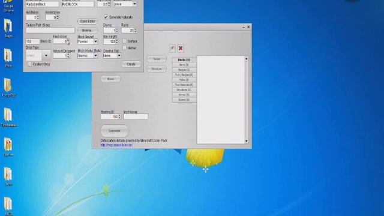The width and height of the screenshot is (384, 216).
Task: Click the Clump stepper arrows
Action: [x=117, y=31]
